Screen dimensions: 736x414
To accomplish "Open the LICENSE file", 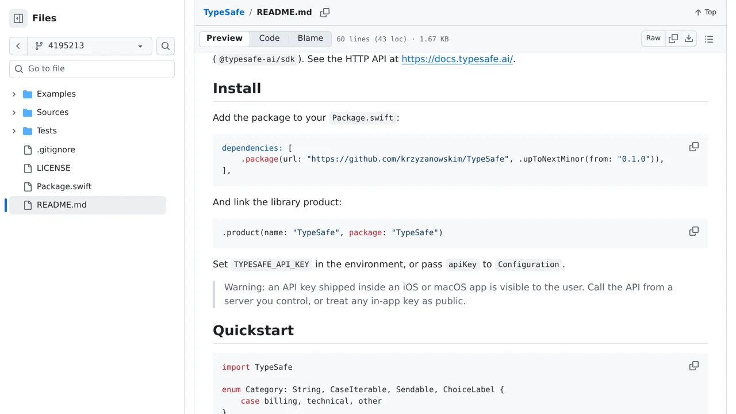I will 53,168.
